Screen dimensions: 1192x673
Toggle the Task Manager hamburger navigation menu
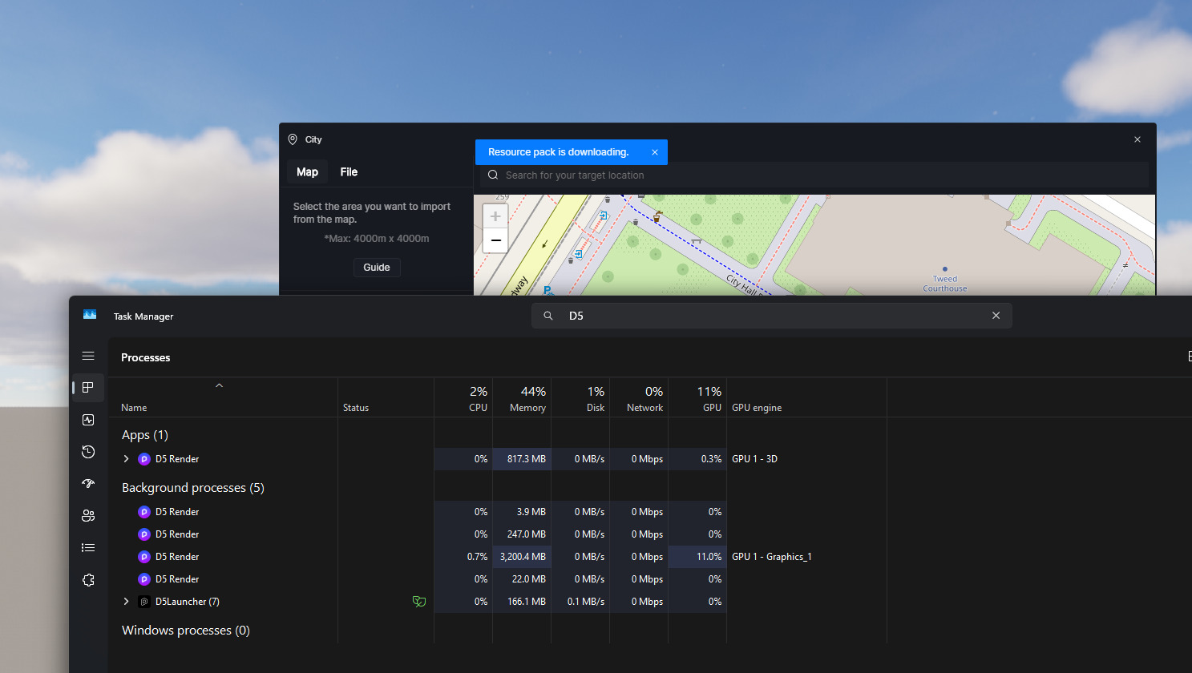(x=88, y=356)
